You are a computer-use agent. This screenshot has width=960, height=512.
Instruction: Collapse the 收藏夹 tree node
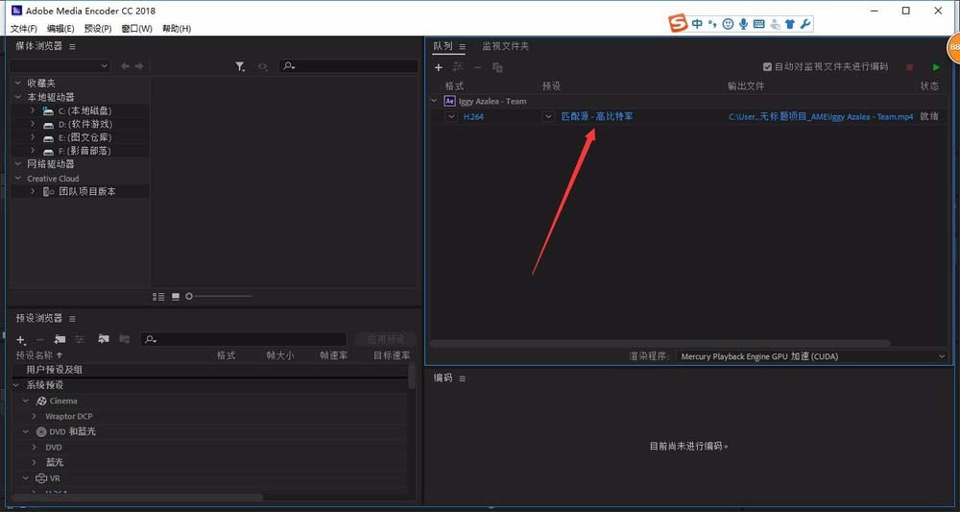17,83
